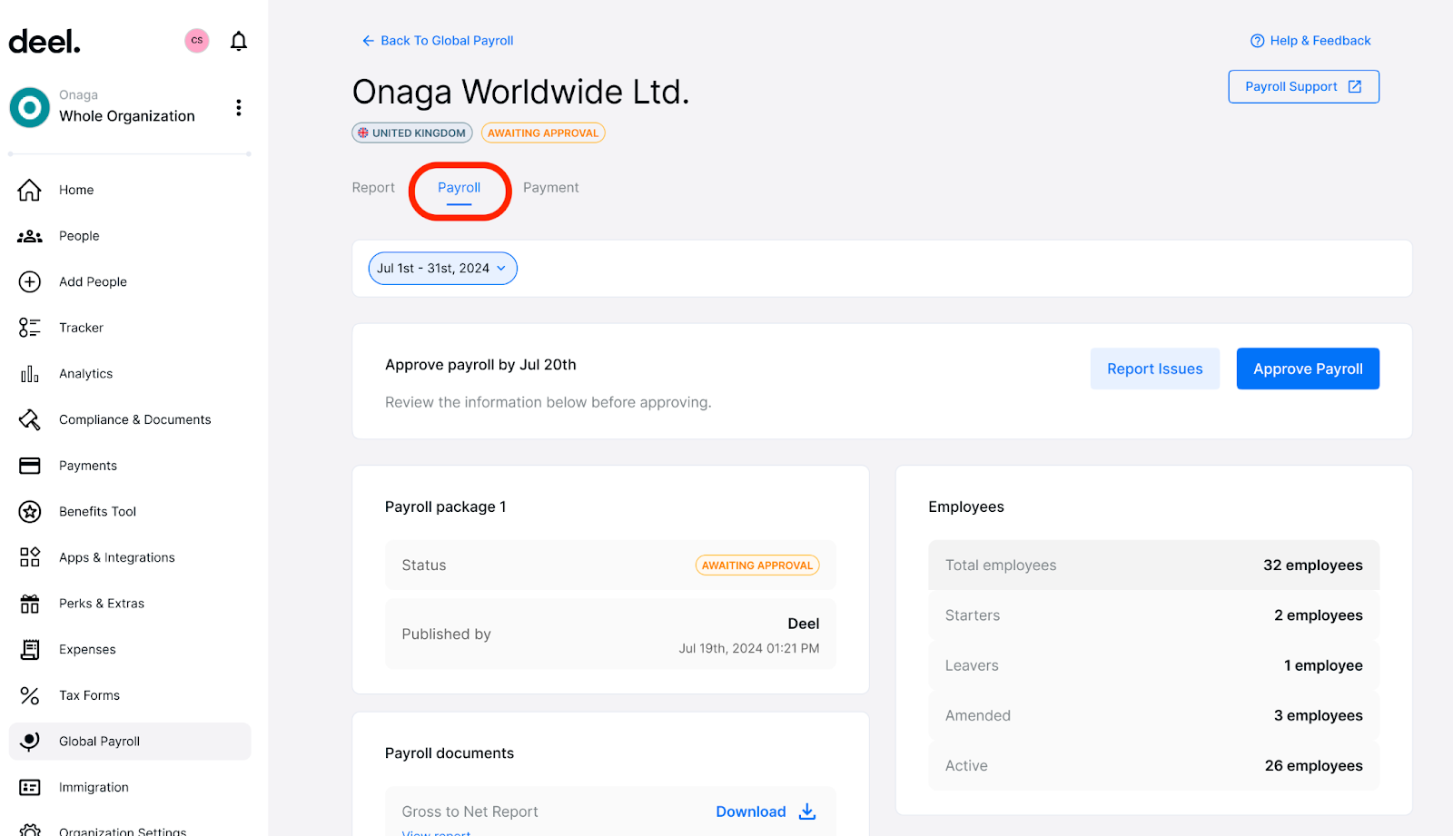
Task: Open Benefits Tool menu item
Action: click(x=130, y=512)
